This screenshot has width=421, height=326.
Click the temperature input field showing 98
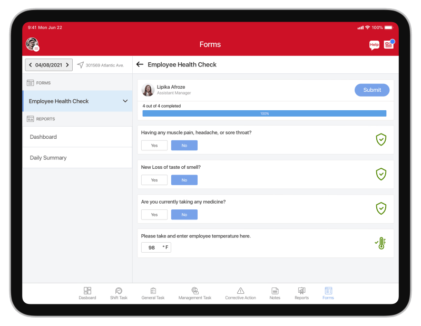(x=156, y=247)
